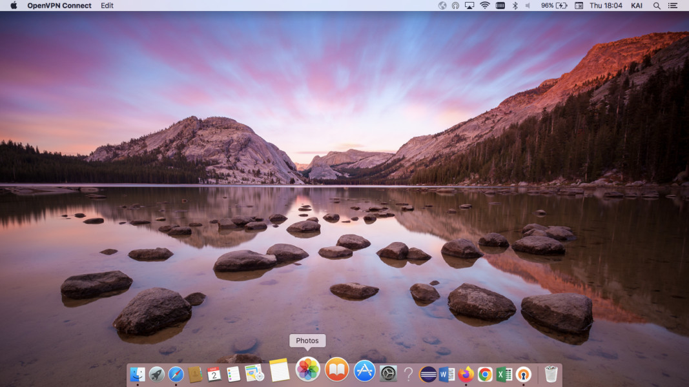
Task: Open the Wi-Fi status menu
Action: (x=485, y=6)
